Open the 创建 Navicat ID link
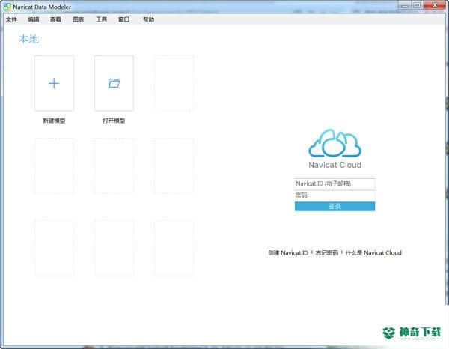The height and width of the screenshot is (349, 449). pos(288,252)
